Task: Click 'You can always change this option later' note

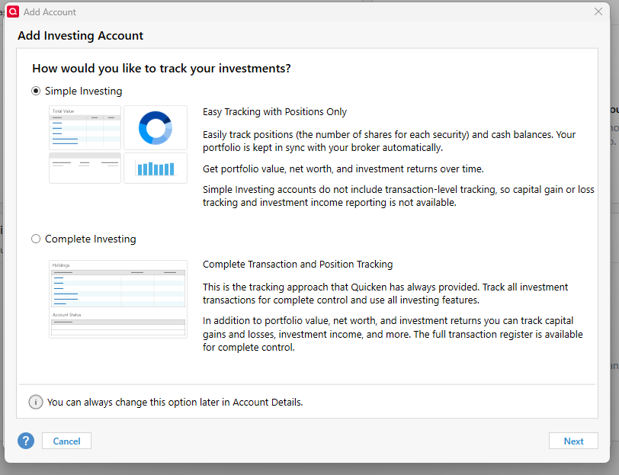Action: point(175,403)
